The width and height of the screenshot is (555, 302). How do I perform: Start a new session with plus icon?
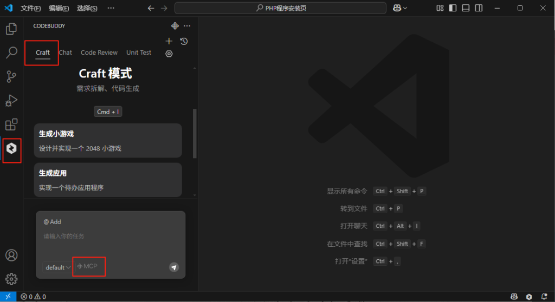tap(169, 41)
